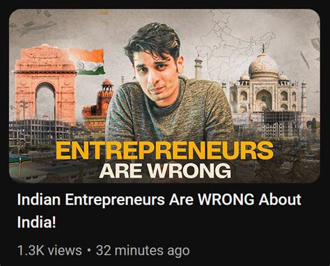Click the white ARE WRONG text overlay

point(165,171)
